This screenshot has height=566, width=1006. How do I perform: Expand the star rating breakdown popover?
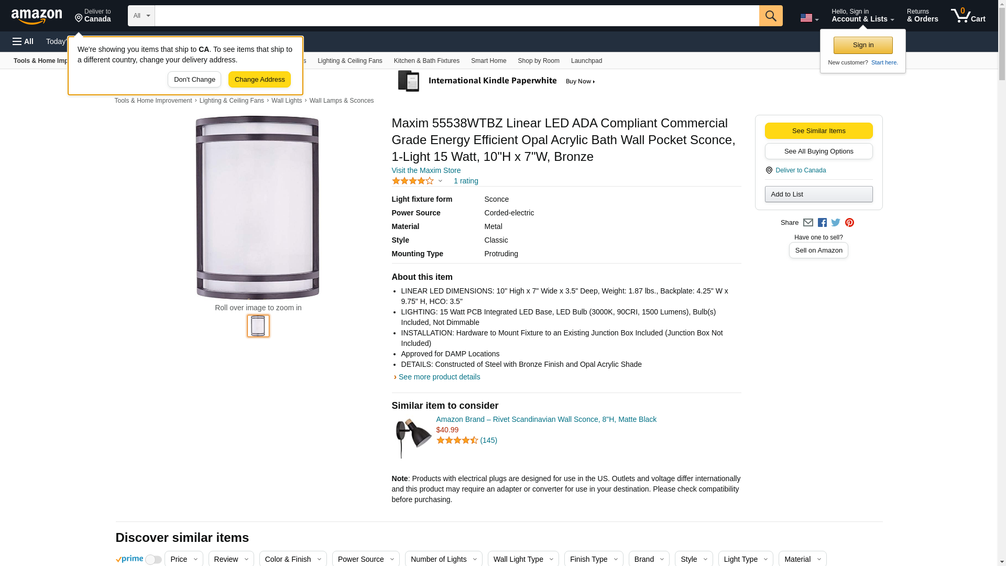click(x=440, y=181)
